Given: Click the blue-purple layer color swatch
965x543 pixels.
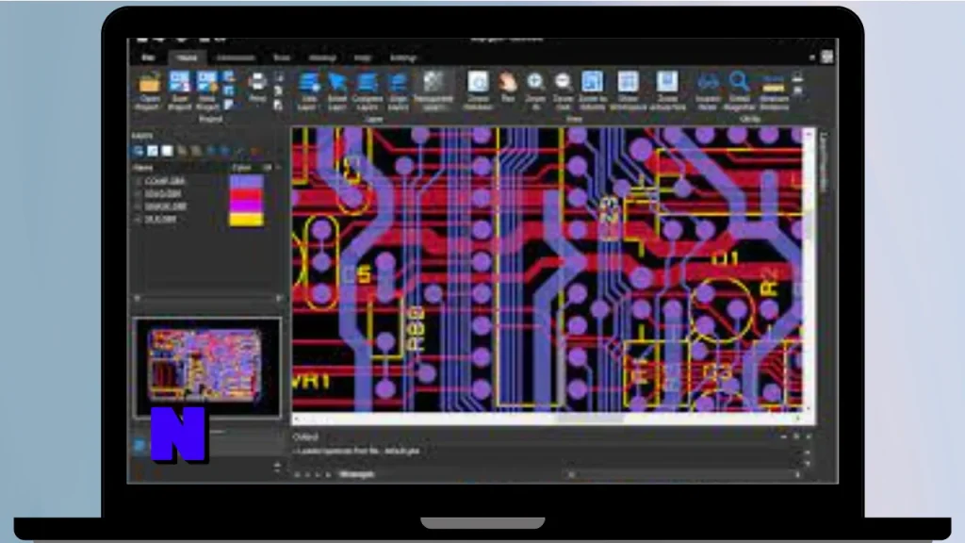Looking at the screenshot, I should pos(246,182).
